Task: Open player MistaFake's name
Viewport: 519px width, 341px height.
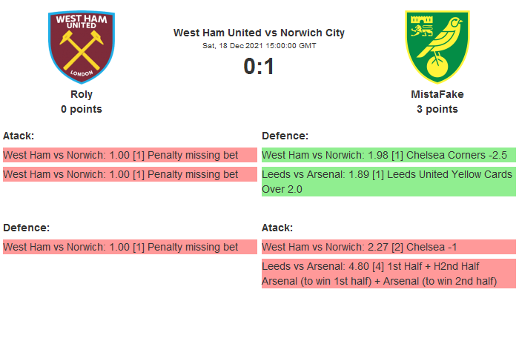Action: tap(437, 94)
